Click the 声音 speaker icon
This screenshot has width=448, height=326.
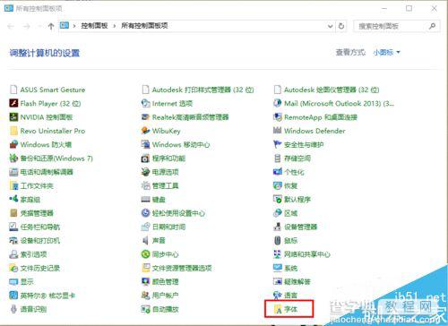pyautogui.click(x=145, y=240)
